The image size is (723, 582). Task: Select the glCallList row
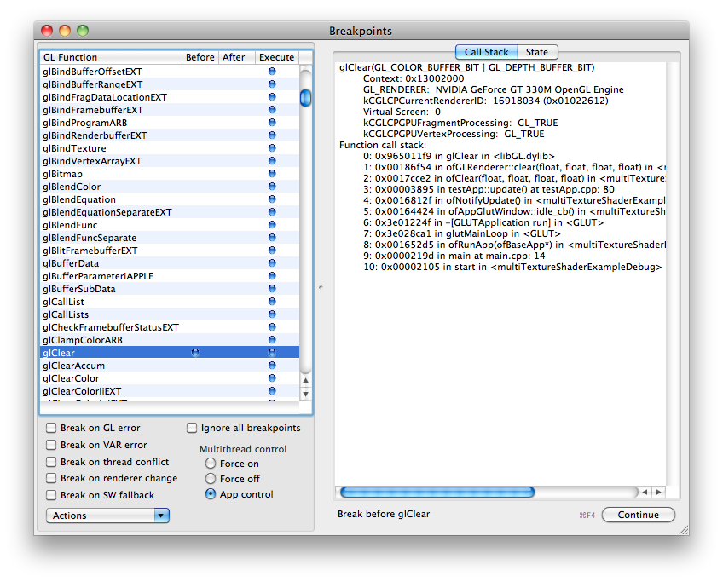tap(170, 302)
